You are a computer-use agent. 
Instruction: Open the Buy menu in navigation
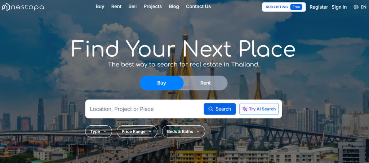click(x=100, y=6)
